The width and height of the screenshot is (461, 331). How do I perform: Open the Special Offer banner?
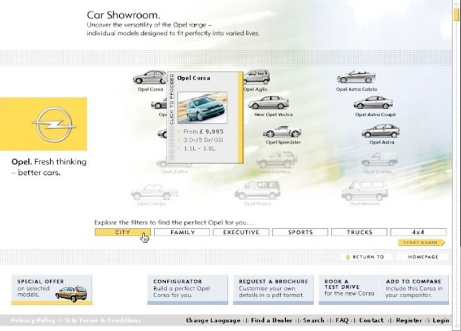tap(52, 290)
